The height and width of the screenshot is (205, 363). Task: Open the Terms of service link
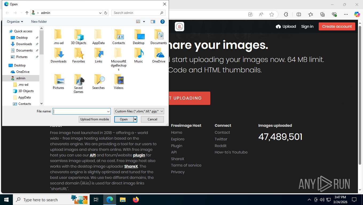[186, 165]
